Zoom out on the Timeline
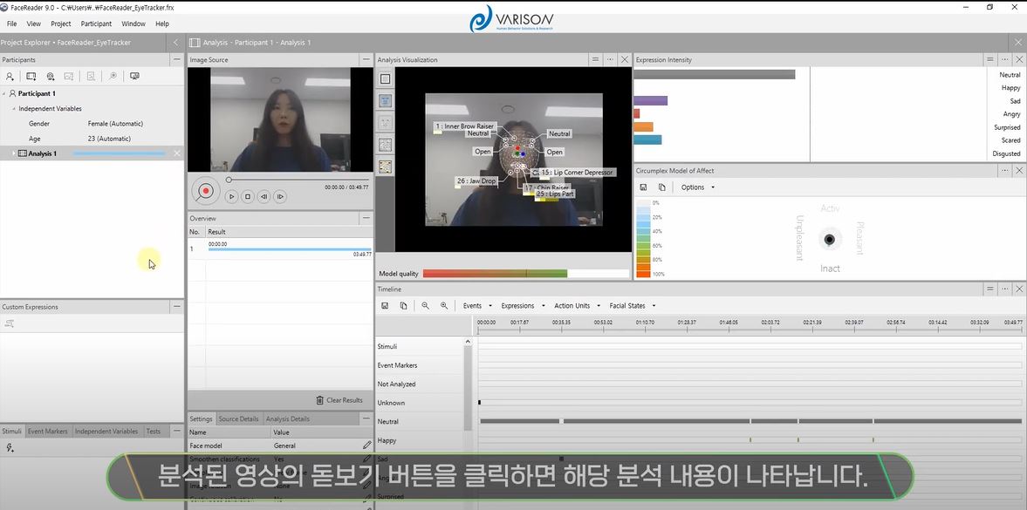1027x510 pixels. point(425,306)
